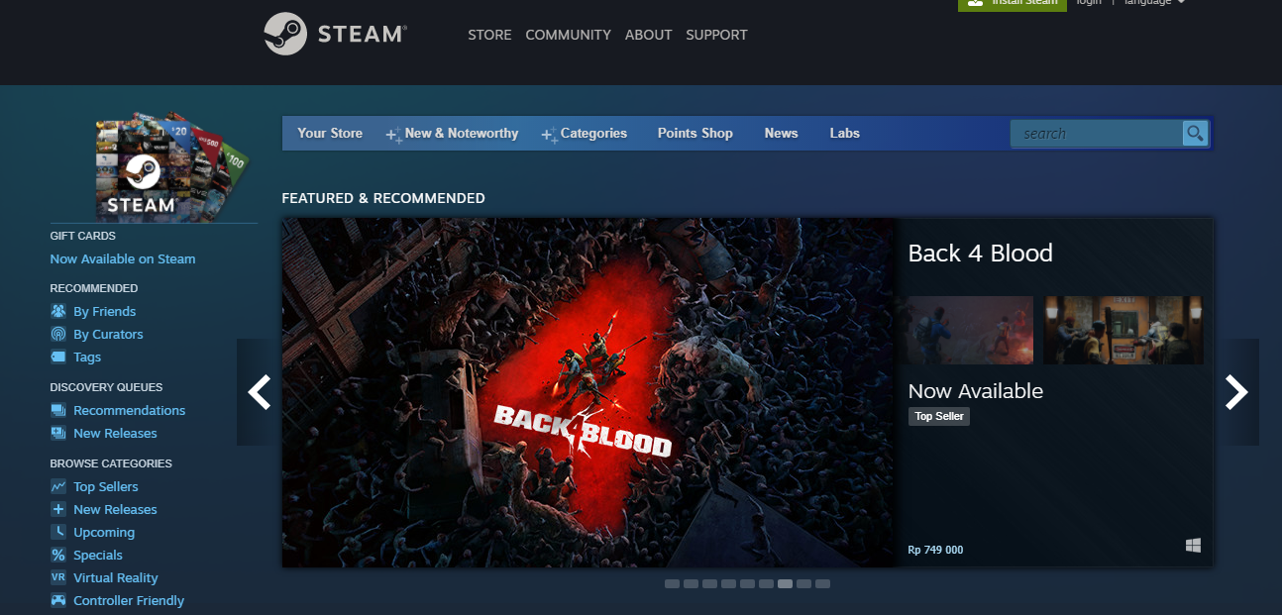Click the Top Sellers chart icon
The width and height of the screenshot is (1282, 615).
[58, 486]
